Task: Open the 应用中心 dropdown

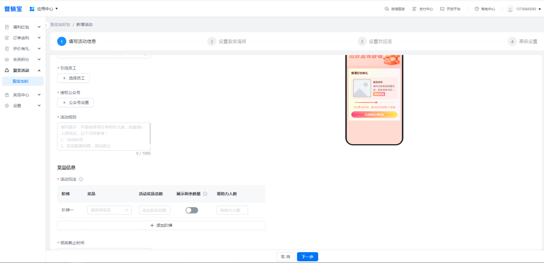Action: tap(44, 9)
